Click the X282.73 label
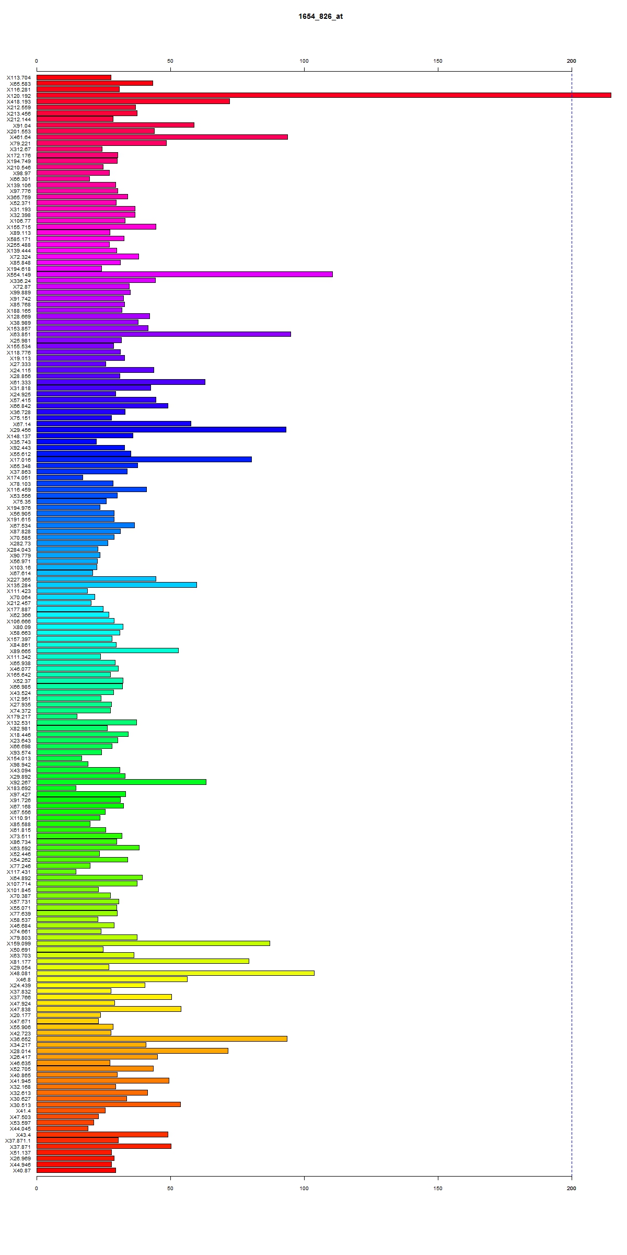The height and width of the screenshot is (1255, 627). point(20,543)
